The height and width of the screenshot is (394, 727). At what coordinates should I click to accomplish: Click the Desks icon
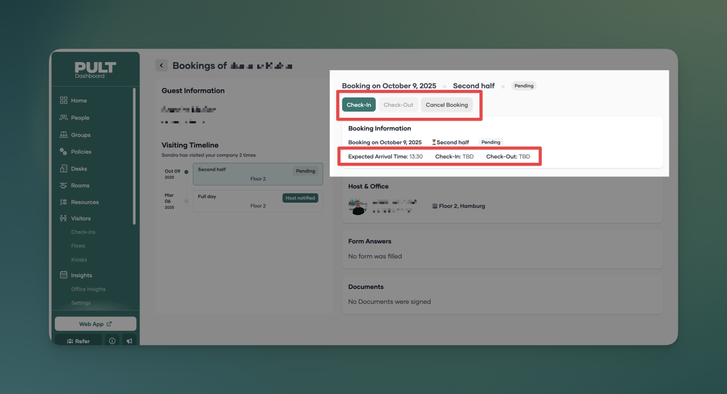tap(63, 168)
